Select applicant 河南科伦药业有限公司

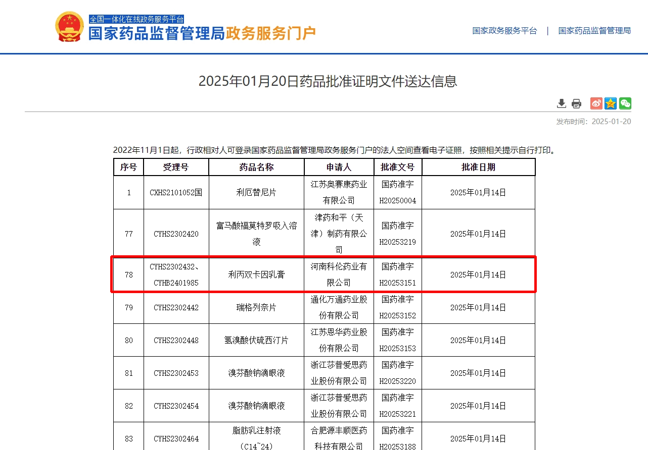click(x=339, y=275)
